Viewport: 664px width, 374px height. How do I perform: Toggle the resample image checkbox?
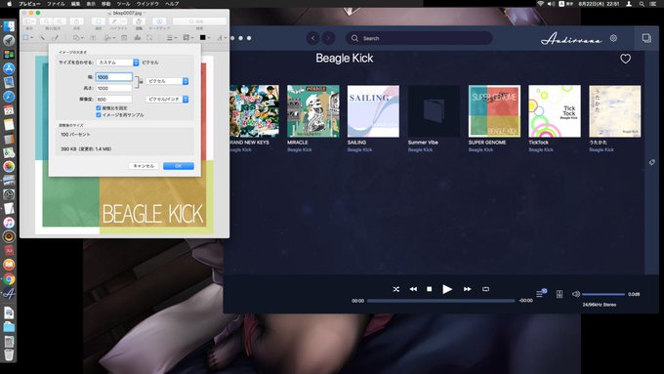pos(99,115)
